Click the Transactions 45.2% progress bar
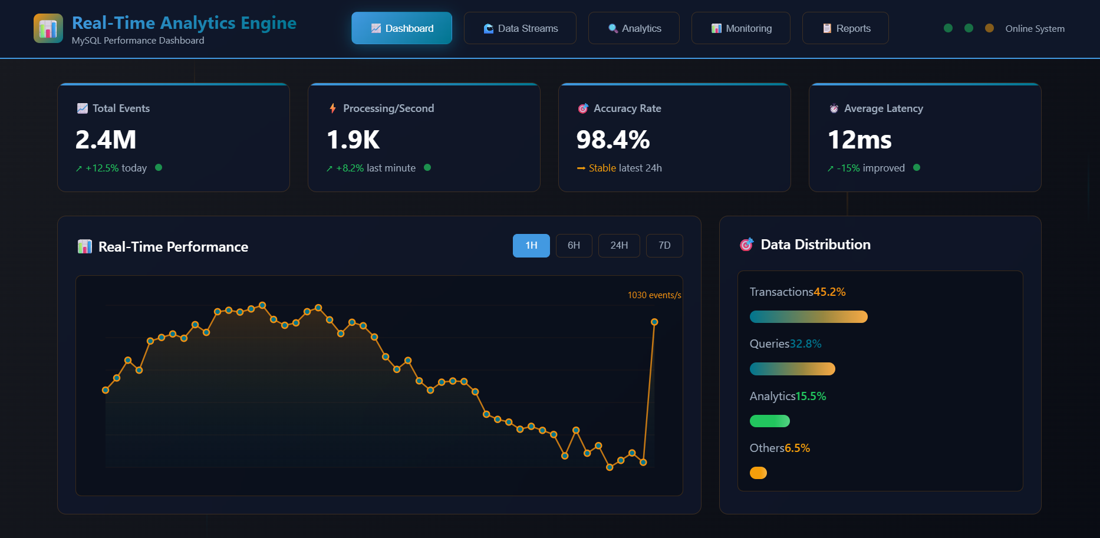Image resolution: width=1100 pixels, height=538 pixels. coord(808,316)
